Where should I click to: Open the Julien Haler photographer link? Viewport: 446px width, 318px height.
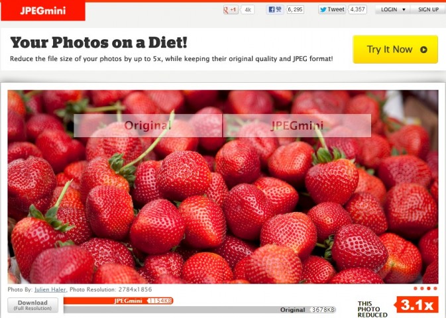click(x=50, y=290)
